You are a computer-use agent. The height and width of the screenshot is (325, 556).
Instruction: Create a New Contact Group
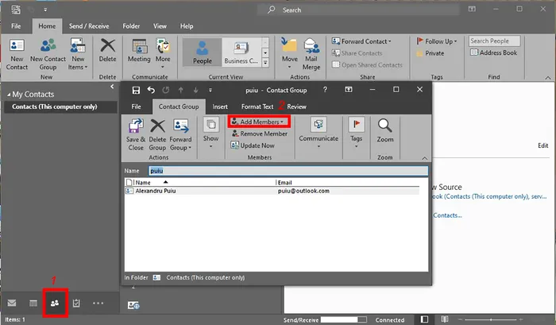tap(48, 55)
